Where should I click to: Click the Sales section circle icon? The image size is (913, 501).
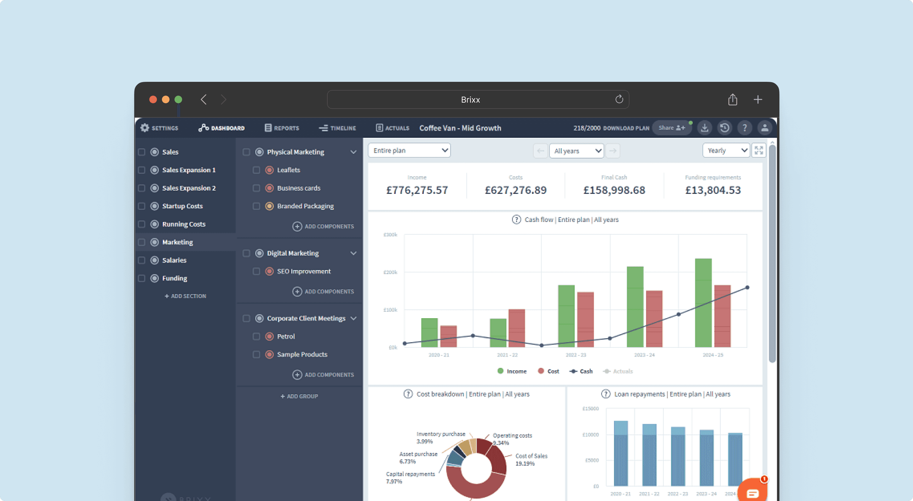coord(154,152)
